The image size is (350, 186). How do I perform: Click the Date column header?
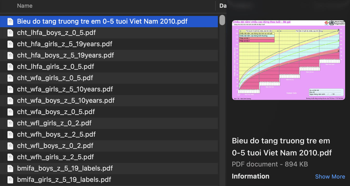click(x=222, y=6)
